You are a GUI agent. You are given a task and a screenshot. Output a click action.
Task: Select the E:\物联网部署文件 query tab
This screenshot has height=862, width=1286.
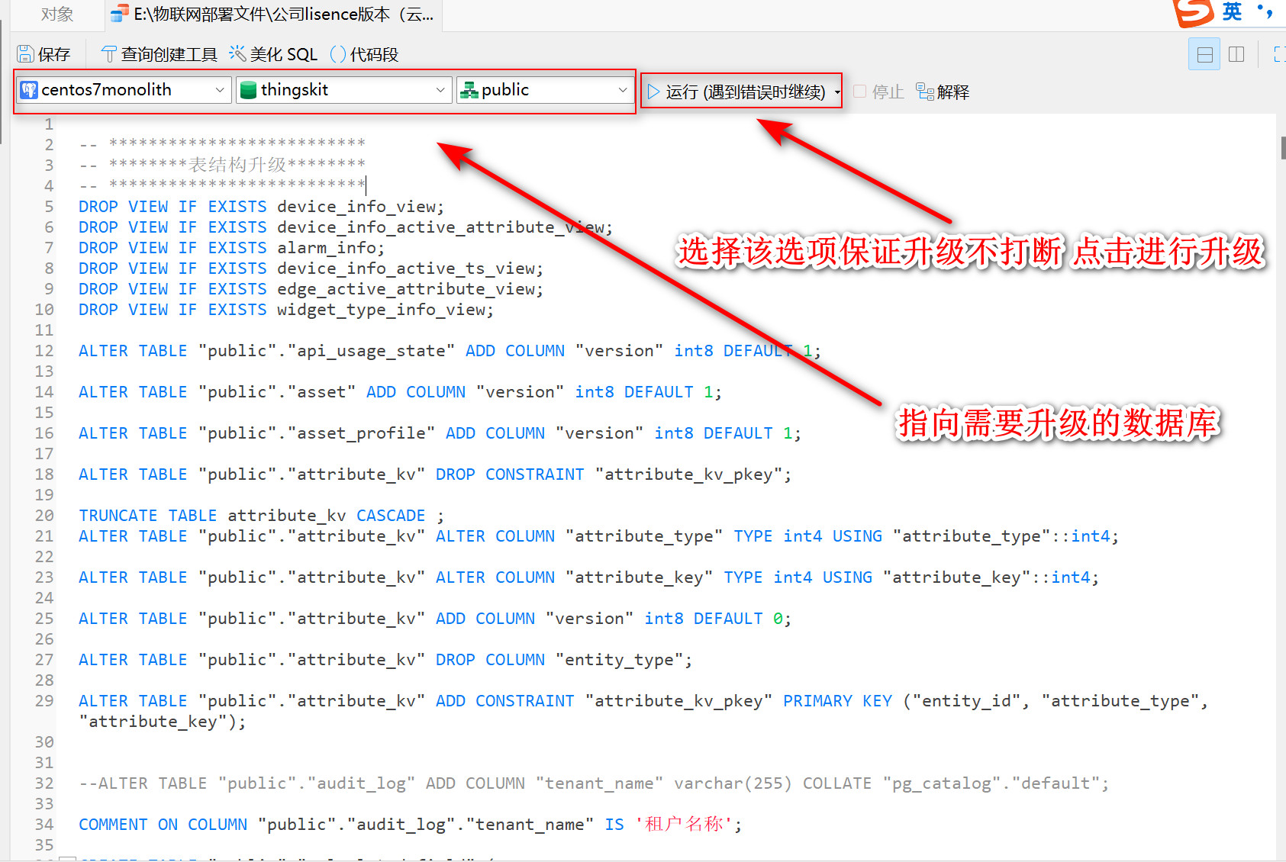click(x=282, y=14)
